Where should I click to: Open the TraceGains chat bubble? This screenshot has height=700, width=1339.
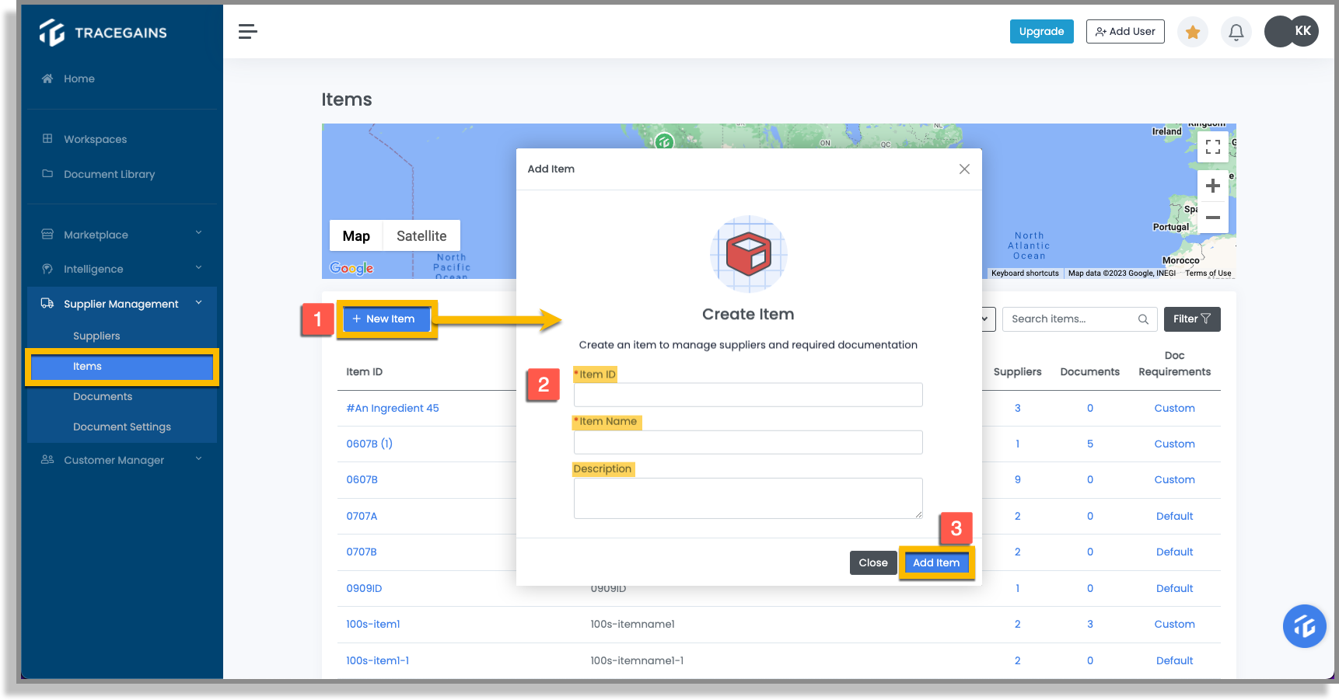[1304, 626]
